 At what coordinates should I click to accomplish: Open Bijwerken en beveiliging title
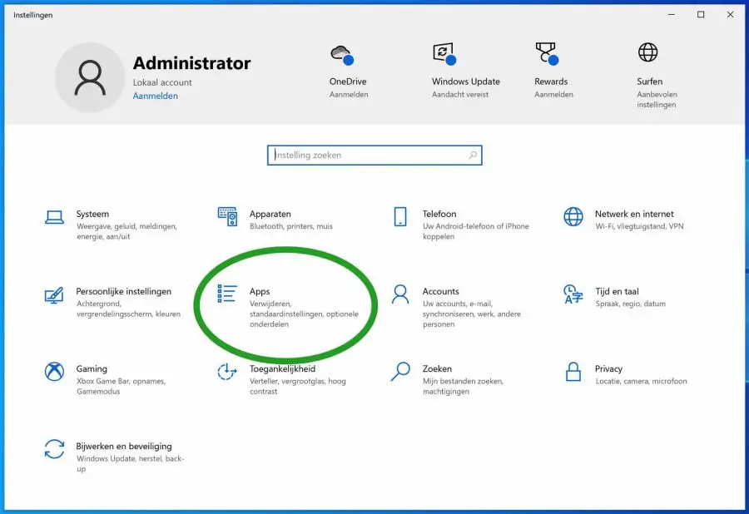click(124, 447)
